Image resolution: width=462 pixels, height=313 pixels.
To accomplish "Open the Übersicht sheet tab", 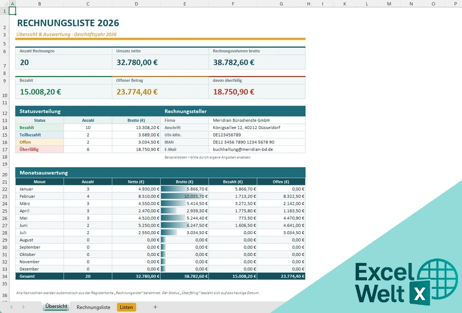I will [56, 307].
